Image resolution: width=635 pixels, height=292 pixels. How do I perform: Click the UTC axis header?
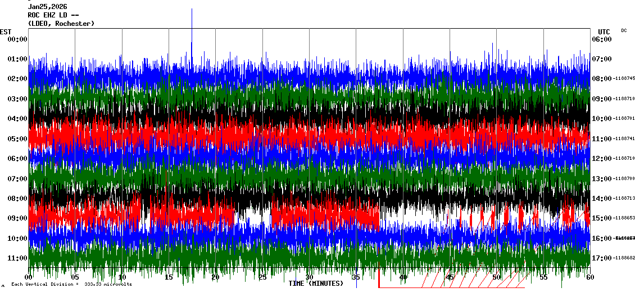(x=604, y=32)
